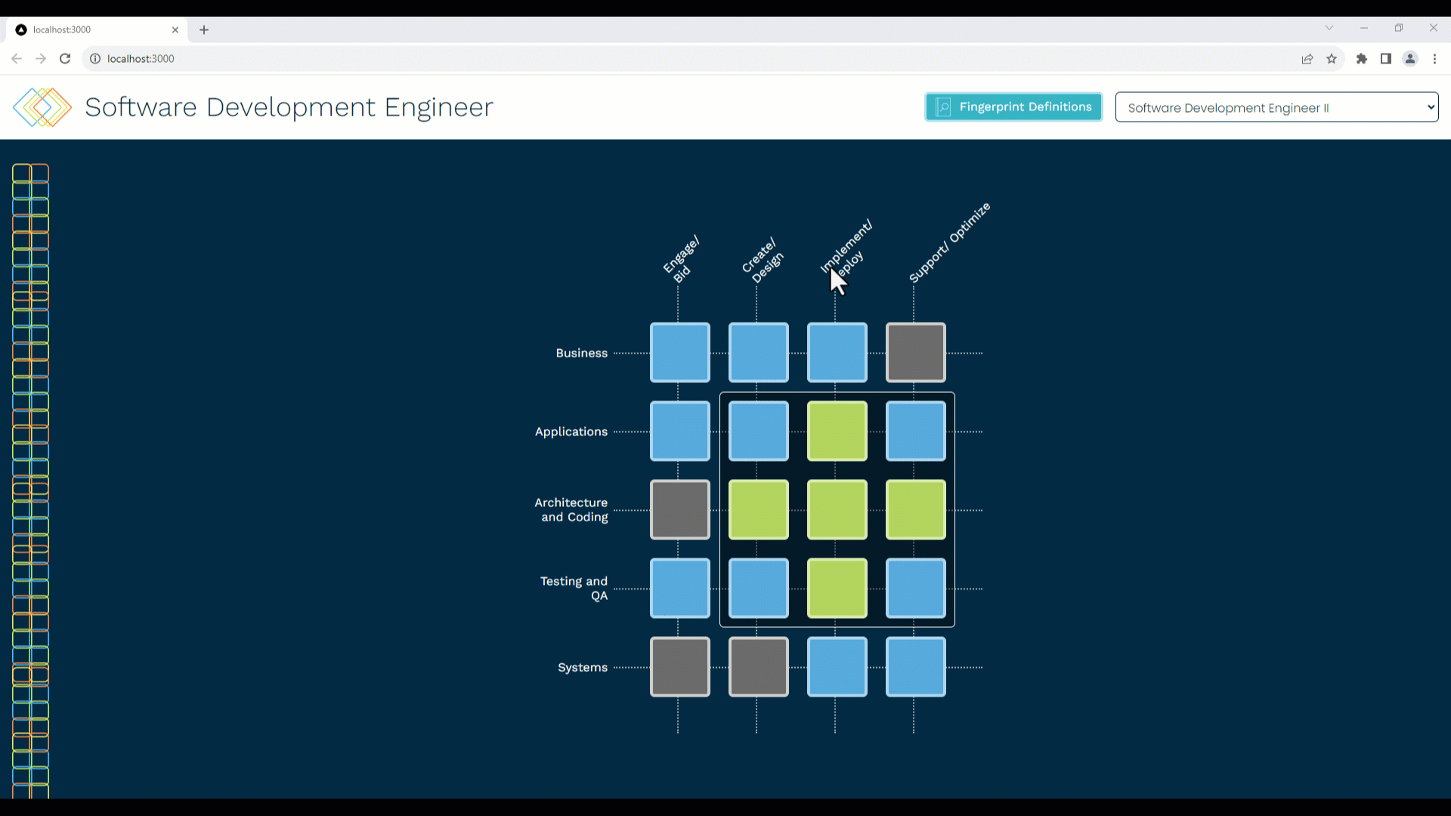Select gray Business Support/Optimize square
This screenshot has height=816, width=1451.
pos(915,353)
